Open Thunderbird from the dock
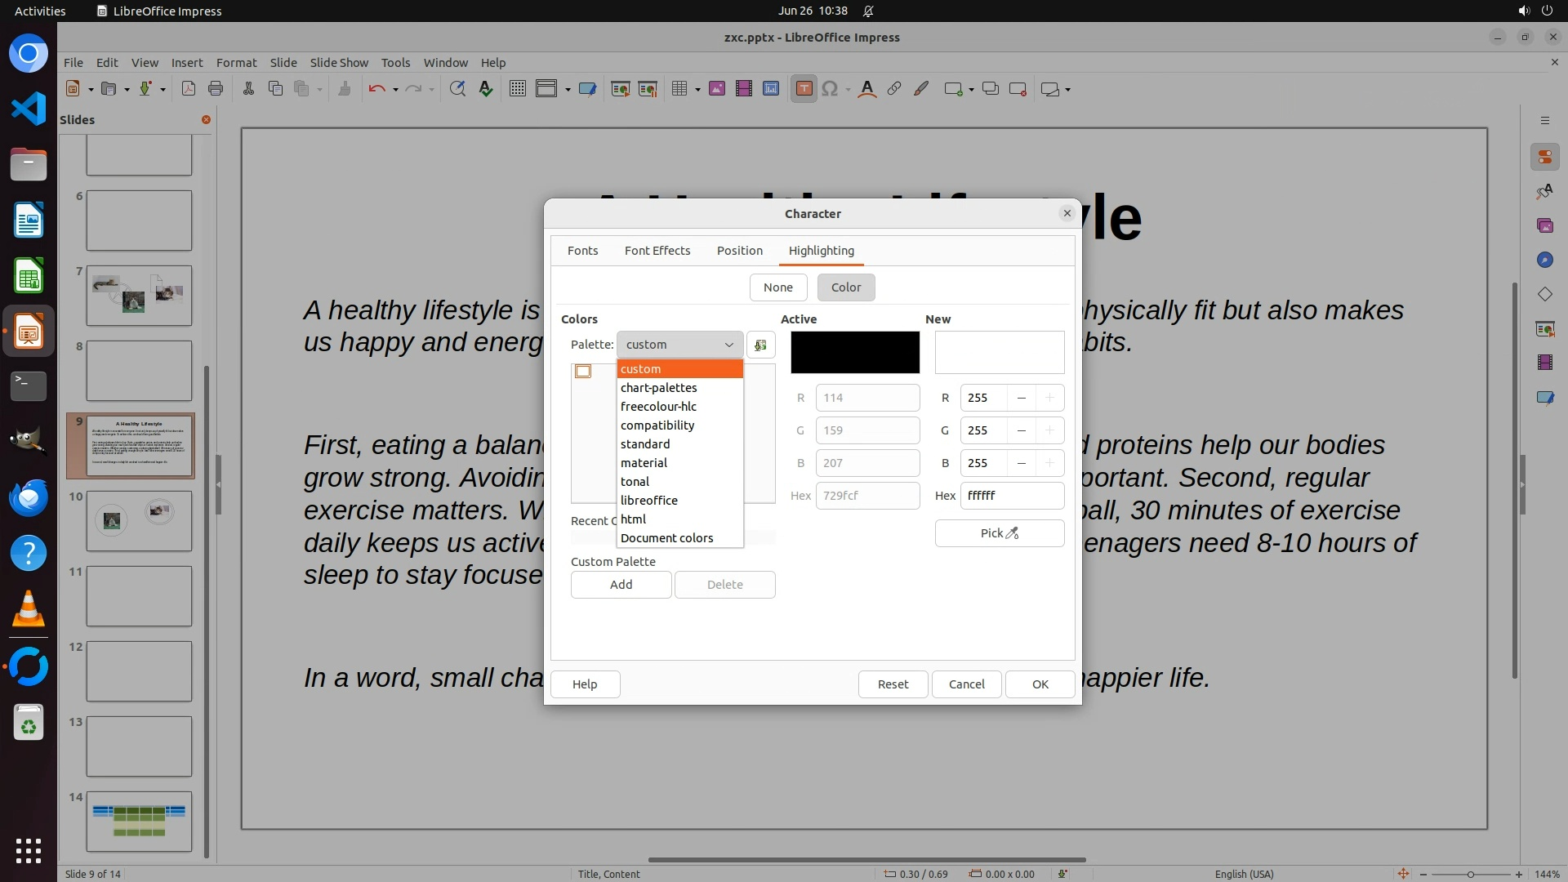Viewport: 1568px width, 882px height. [x=29, y=498]
